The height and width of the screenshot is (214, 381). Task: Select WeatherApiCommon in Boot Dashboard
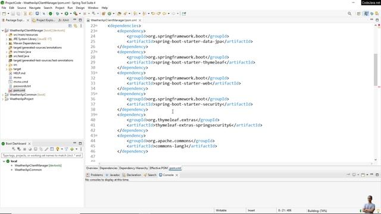pyautogui.click(x=28, y=170)
